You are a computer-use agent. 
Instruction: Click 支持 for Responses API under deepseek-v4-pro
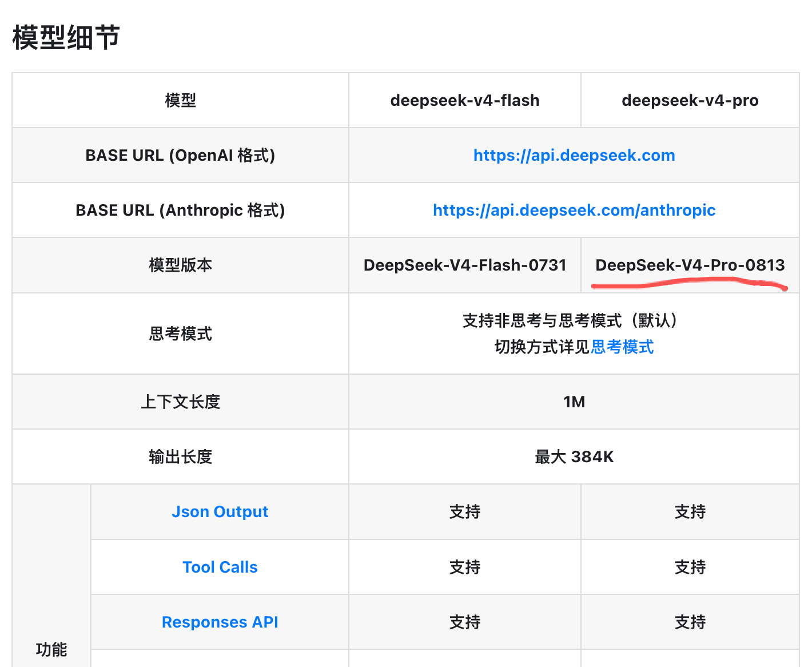(x=690, y=622)
